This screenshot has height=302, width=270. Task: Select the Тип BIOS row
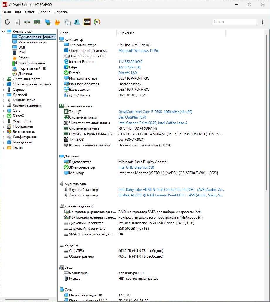pyautogui.click(x=142, y=140)
